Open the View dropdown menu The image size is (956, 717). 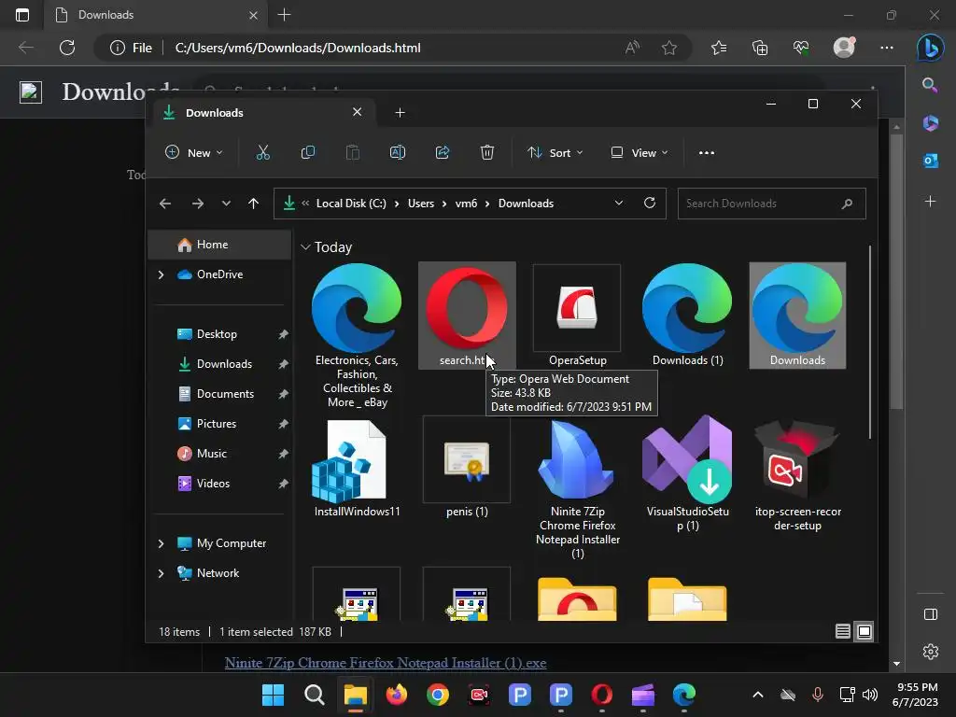click(x=640, y=152)
